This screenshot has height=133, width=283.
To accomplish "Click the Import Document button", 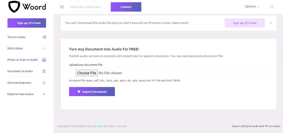I will click(x=92, y=92).
